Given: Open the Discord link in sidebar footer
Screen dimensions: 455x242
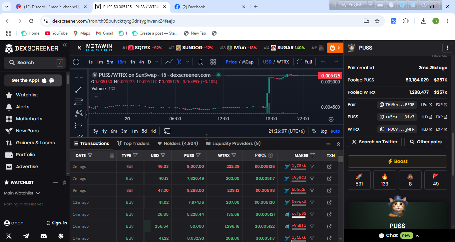Looking at the screenshot, I should [43, 236].
